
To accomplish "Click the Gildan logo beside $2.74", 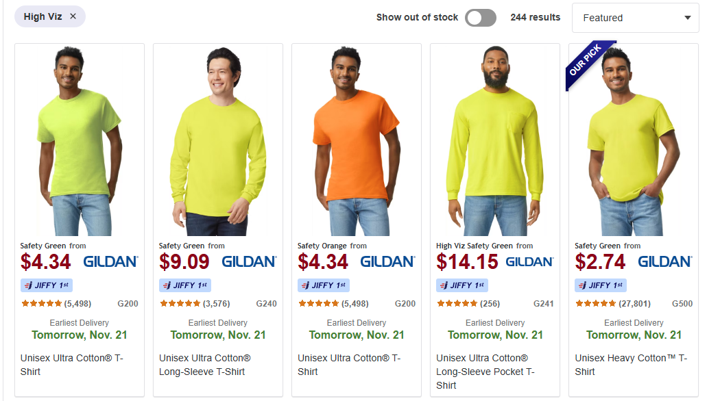I will coord(664,261).
